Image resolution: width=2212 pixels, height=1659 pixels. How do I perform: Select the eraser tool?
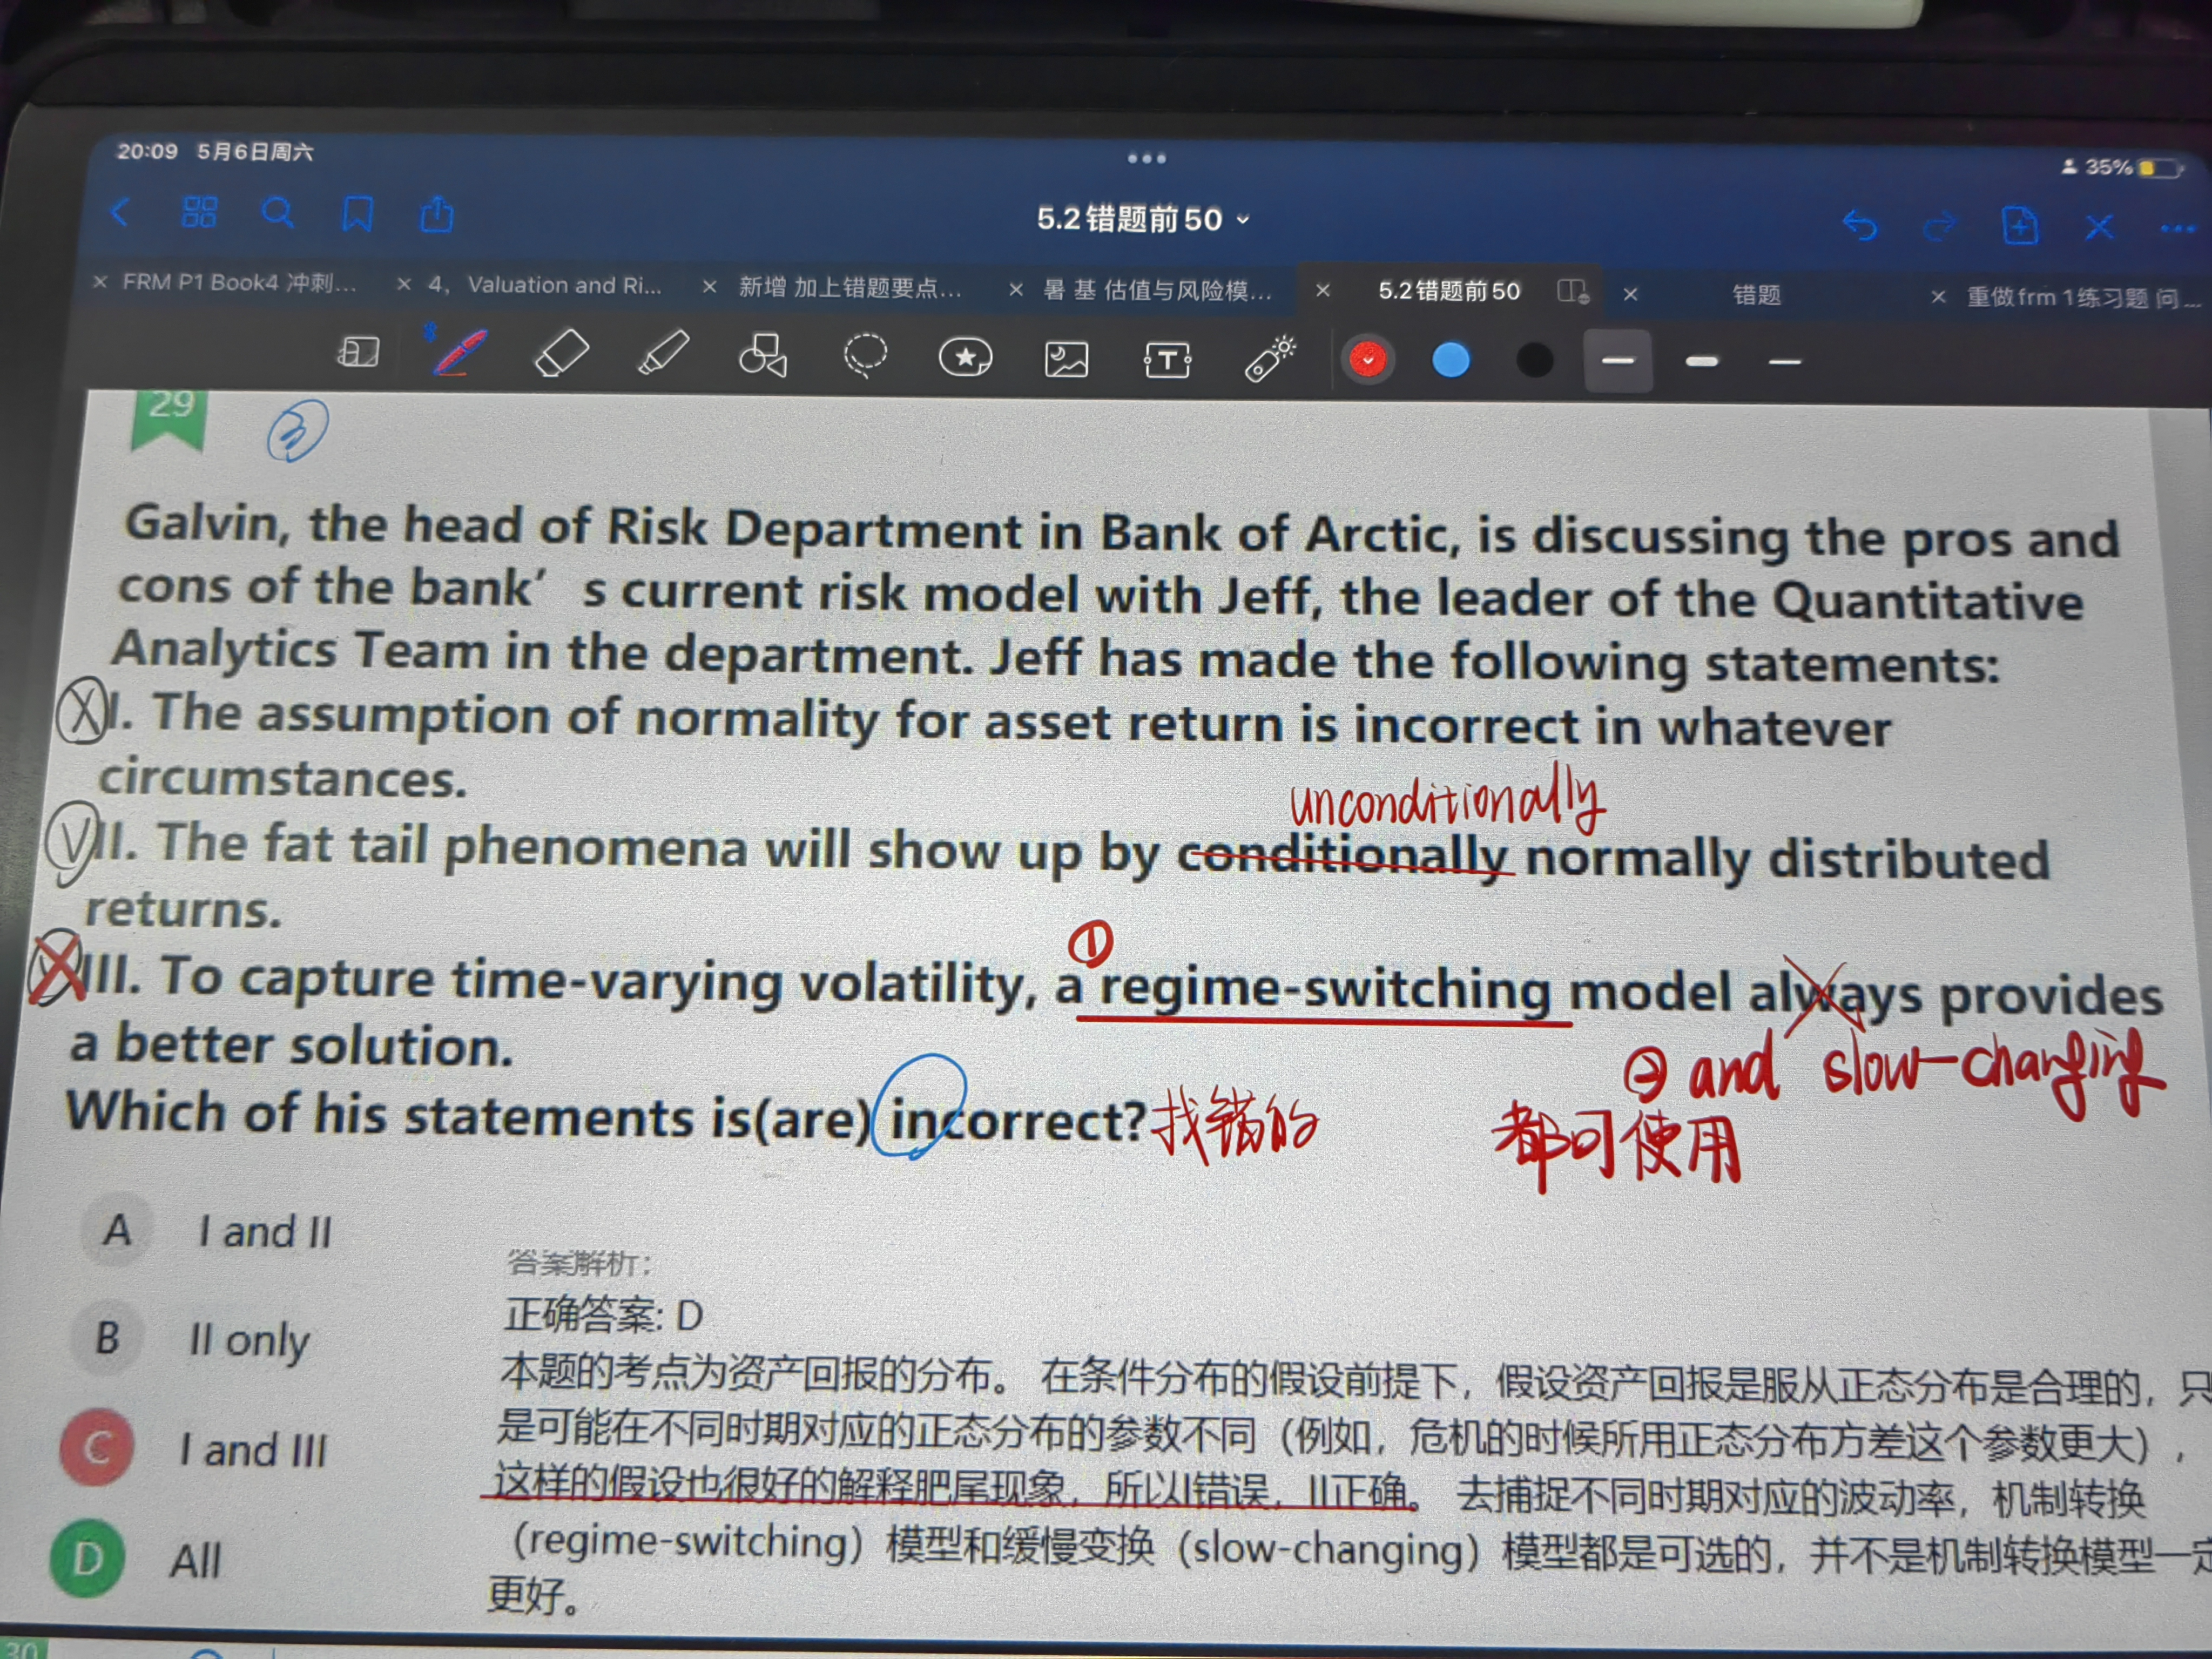561,354
